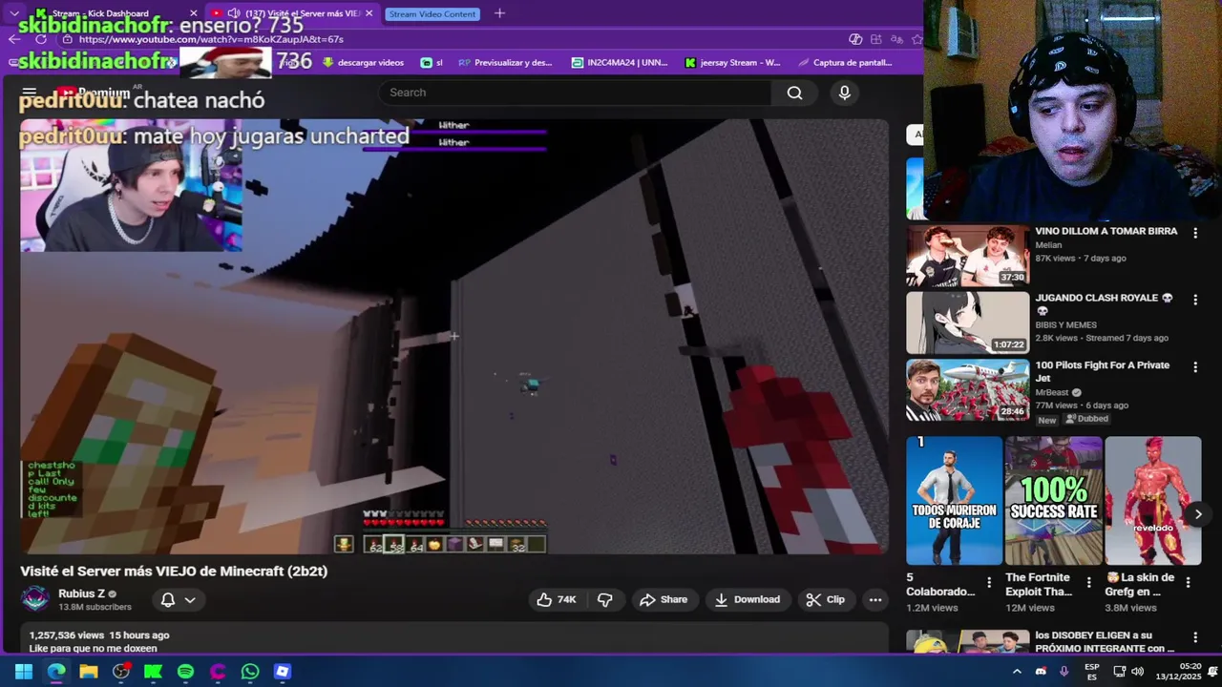Viewport: 1222px width, 687px height.
Task: Create a Clip of the video
Action: 826,599
